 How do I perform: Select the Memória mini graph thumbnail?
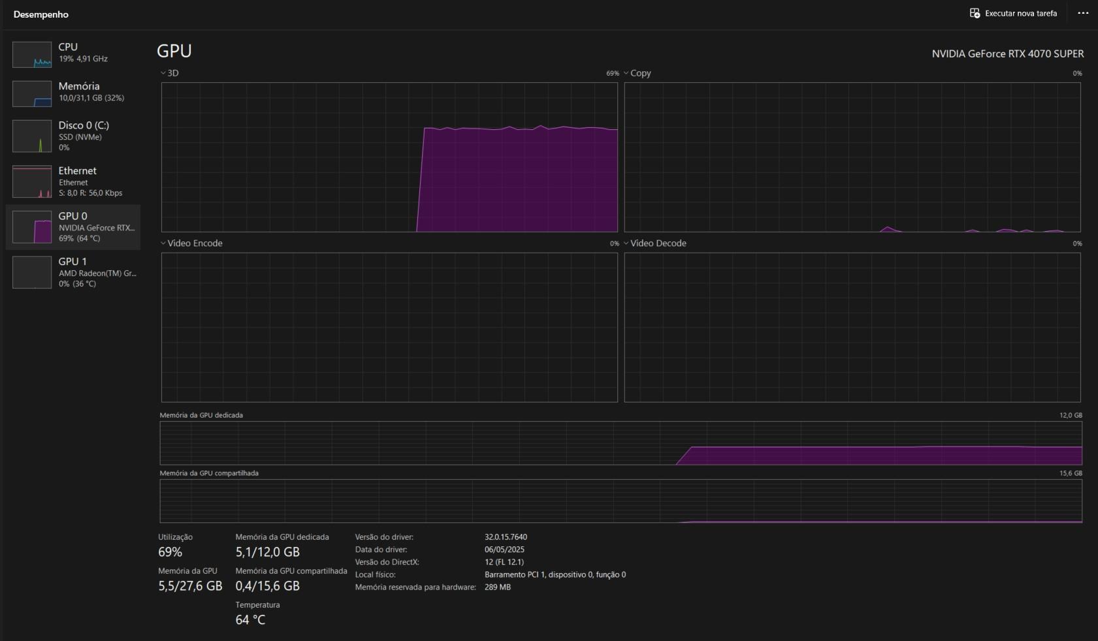coord(32,94)
